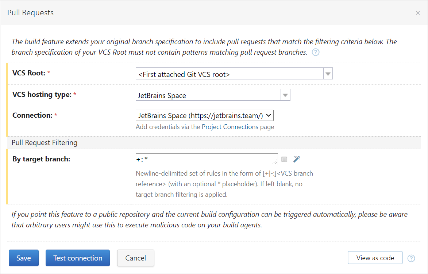View the feature as code
Image resolution: width=428 pixels, height=274 pixels.
click(375, 258)
